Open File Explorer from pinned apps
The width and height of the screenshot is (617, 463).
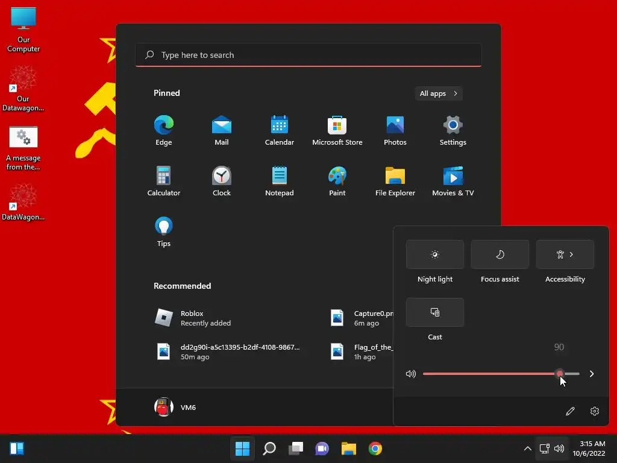click(x=395, y=181)
